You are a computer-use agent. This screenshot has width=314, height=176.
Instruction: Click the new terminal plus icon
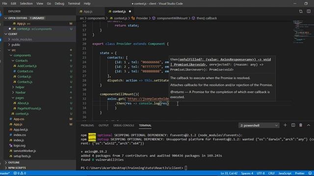point(285,125)
